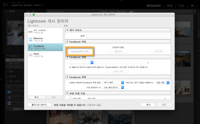The image size is (200, 124).
Task: Open the 플러그인 관리자... button
Action: pyautogui.click(x=40, y=105)
